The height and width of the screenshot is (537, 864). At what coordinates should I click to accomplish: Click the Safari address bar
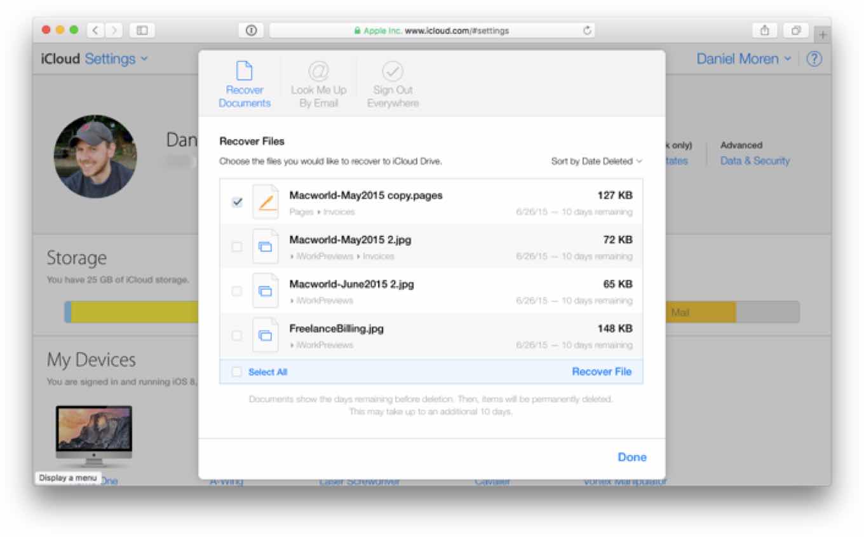432,30
